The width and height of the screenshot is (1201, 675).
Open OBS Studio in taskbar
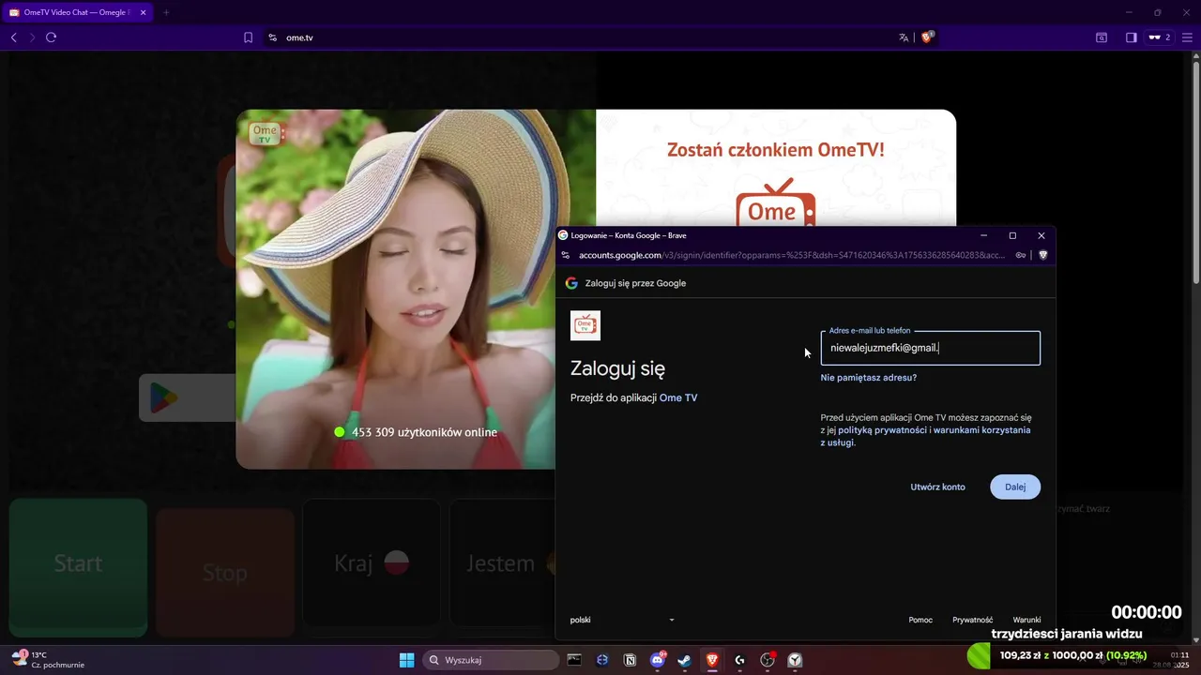tap(768, 660)
